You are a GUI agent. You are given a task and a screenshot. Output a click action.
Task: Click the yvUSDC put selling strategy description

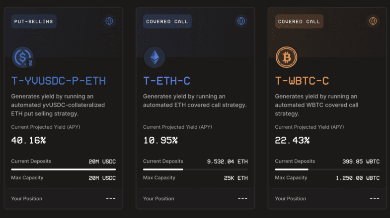tap(58, 105)
